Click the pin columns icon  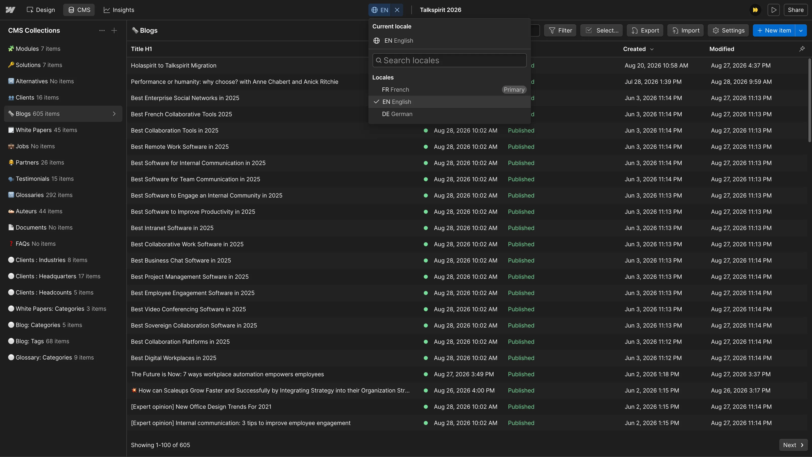802,49
